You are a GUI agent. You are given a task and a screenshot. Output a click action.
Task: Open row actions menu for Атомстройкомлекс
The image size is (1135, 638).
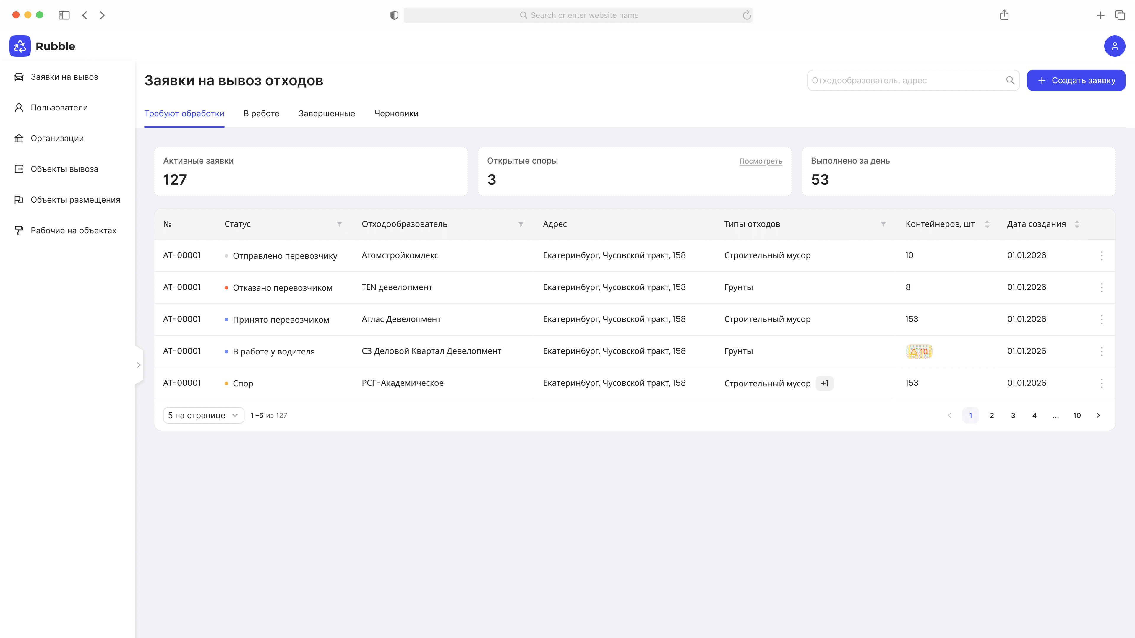(1102, 256)
